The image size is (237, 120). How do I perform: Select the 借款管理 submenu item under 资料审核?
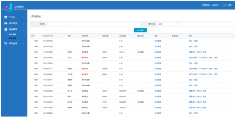click(12, 38)
